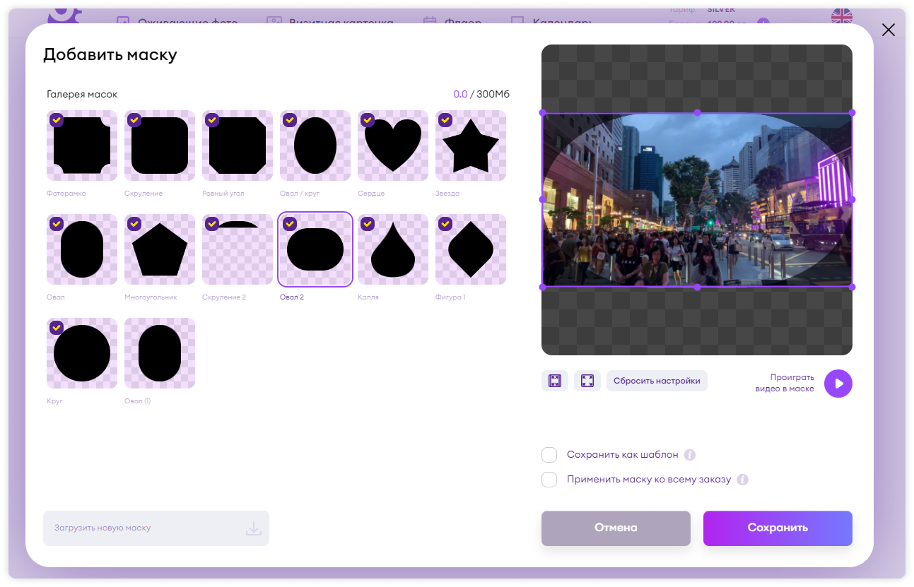Image resolution: width=914 pixels, height=587 pixels.
Task: Close the Добавить маску dialog
Action: pyautogui.click(x=889, y=29)
